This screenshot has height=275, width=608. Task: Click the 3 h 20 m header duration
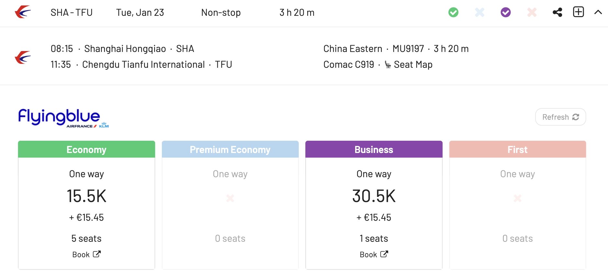[x=297, y=13]
